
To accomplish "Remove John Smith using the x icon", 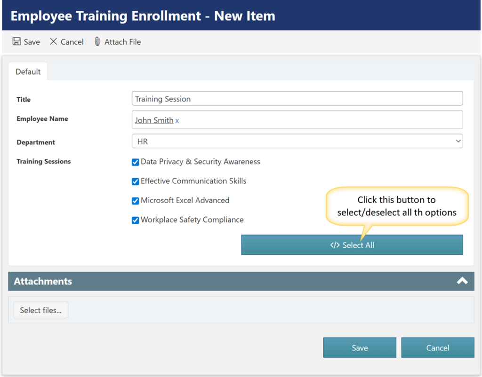I will (177, 121).
